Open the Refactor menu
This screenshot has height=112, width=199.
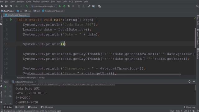(45, 2)
